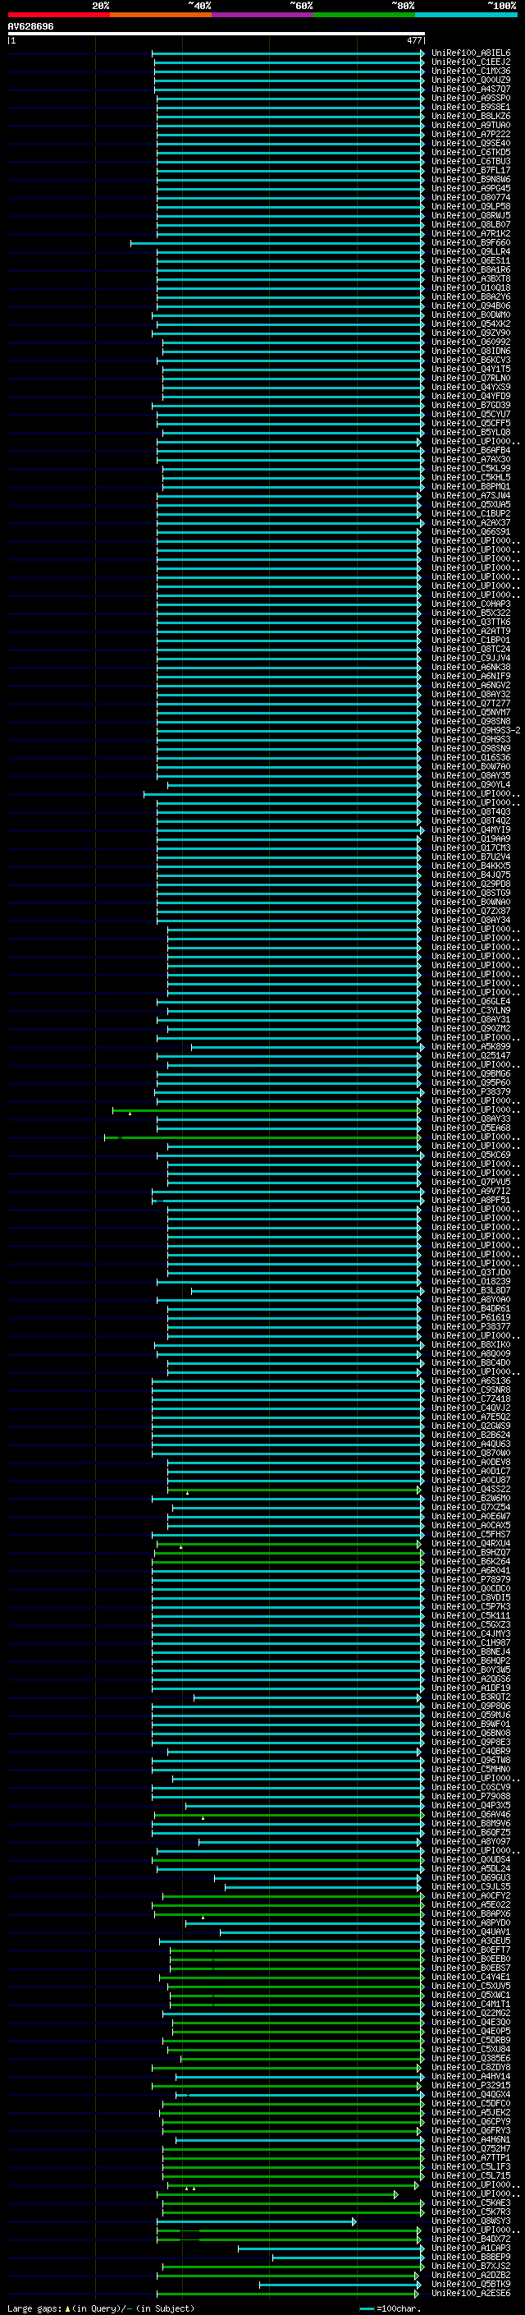Open hit UniRef100_B9S8E1
The image size is (525, 2315).
[x=470, y=107]
